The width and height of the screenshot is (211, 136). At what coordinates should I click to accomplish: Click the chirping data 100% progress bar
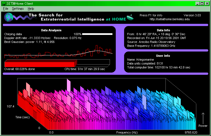(x=97, y=34)
